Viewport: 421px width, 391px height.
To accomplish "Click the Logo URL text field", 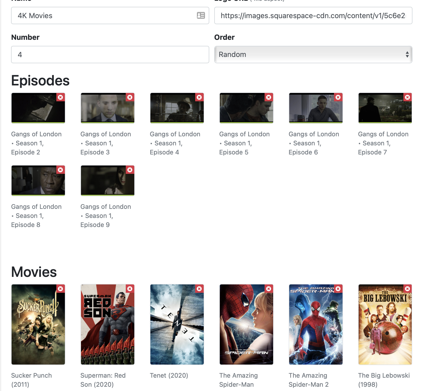I will [313, 16].
